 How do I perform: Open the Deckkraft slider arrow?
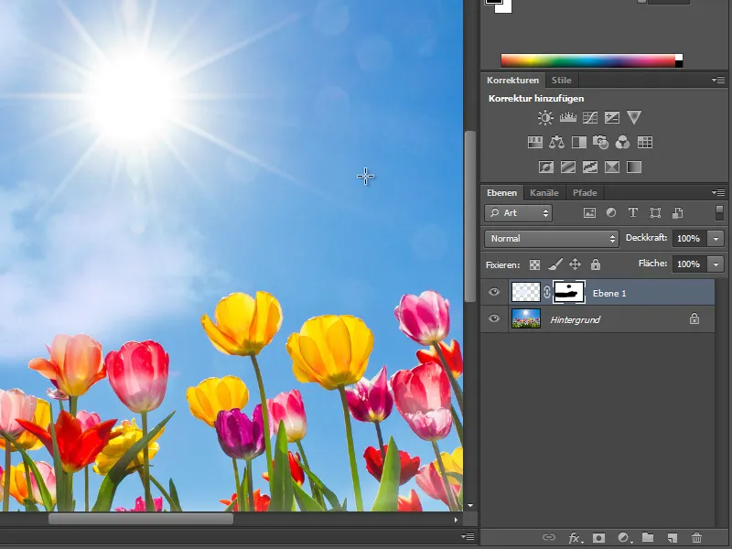point(716,239)
